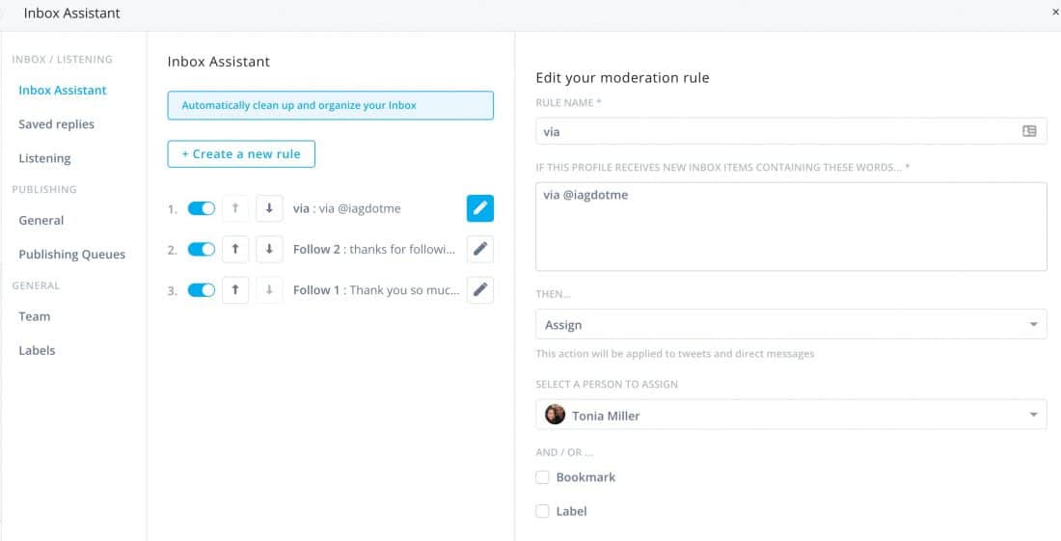Click the card icon in rule name field

tap(1029, 131)
